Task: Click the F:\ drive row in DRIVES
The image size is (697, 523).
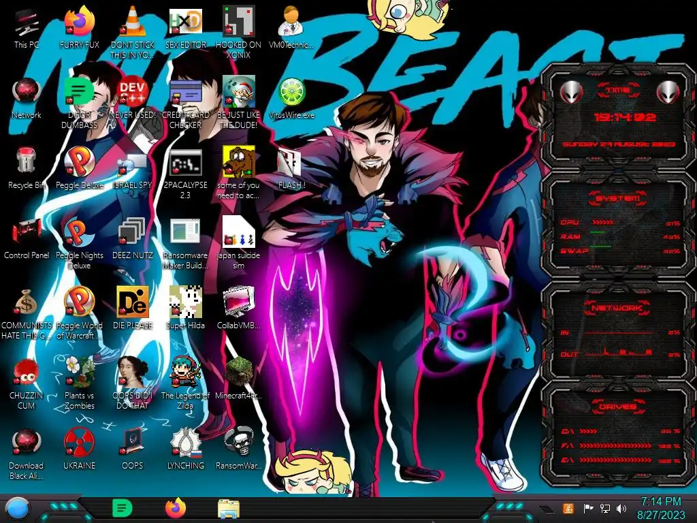Action: coord(620,445)
